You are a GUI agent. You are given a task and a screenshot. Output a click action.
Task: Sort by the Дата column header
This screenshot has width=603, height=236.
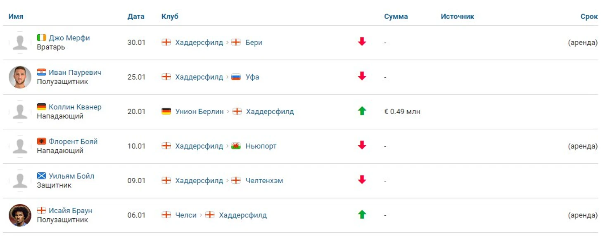point(136,17)
